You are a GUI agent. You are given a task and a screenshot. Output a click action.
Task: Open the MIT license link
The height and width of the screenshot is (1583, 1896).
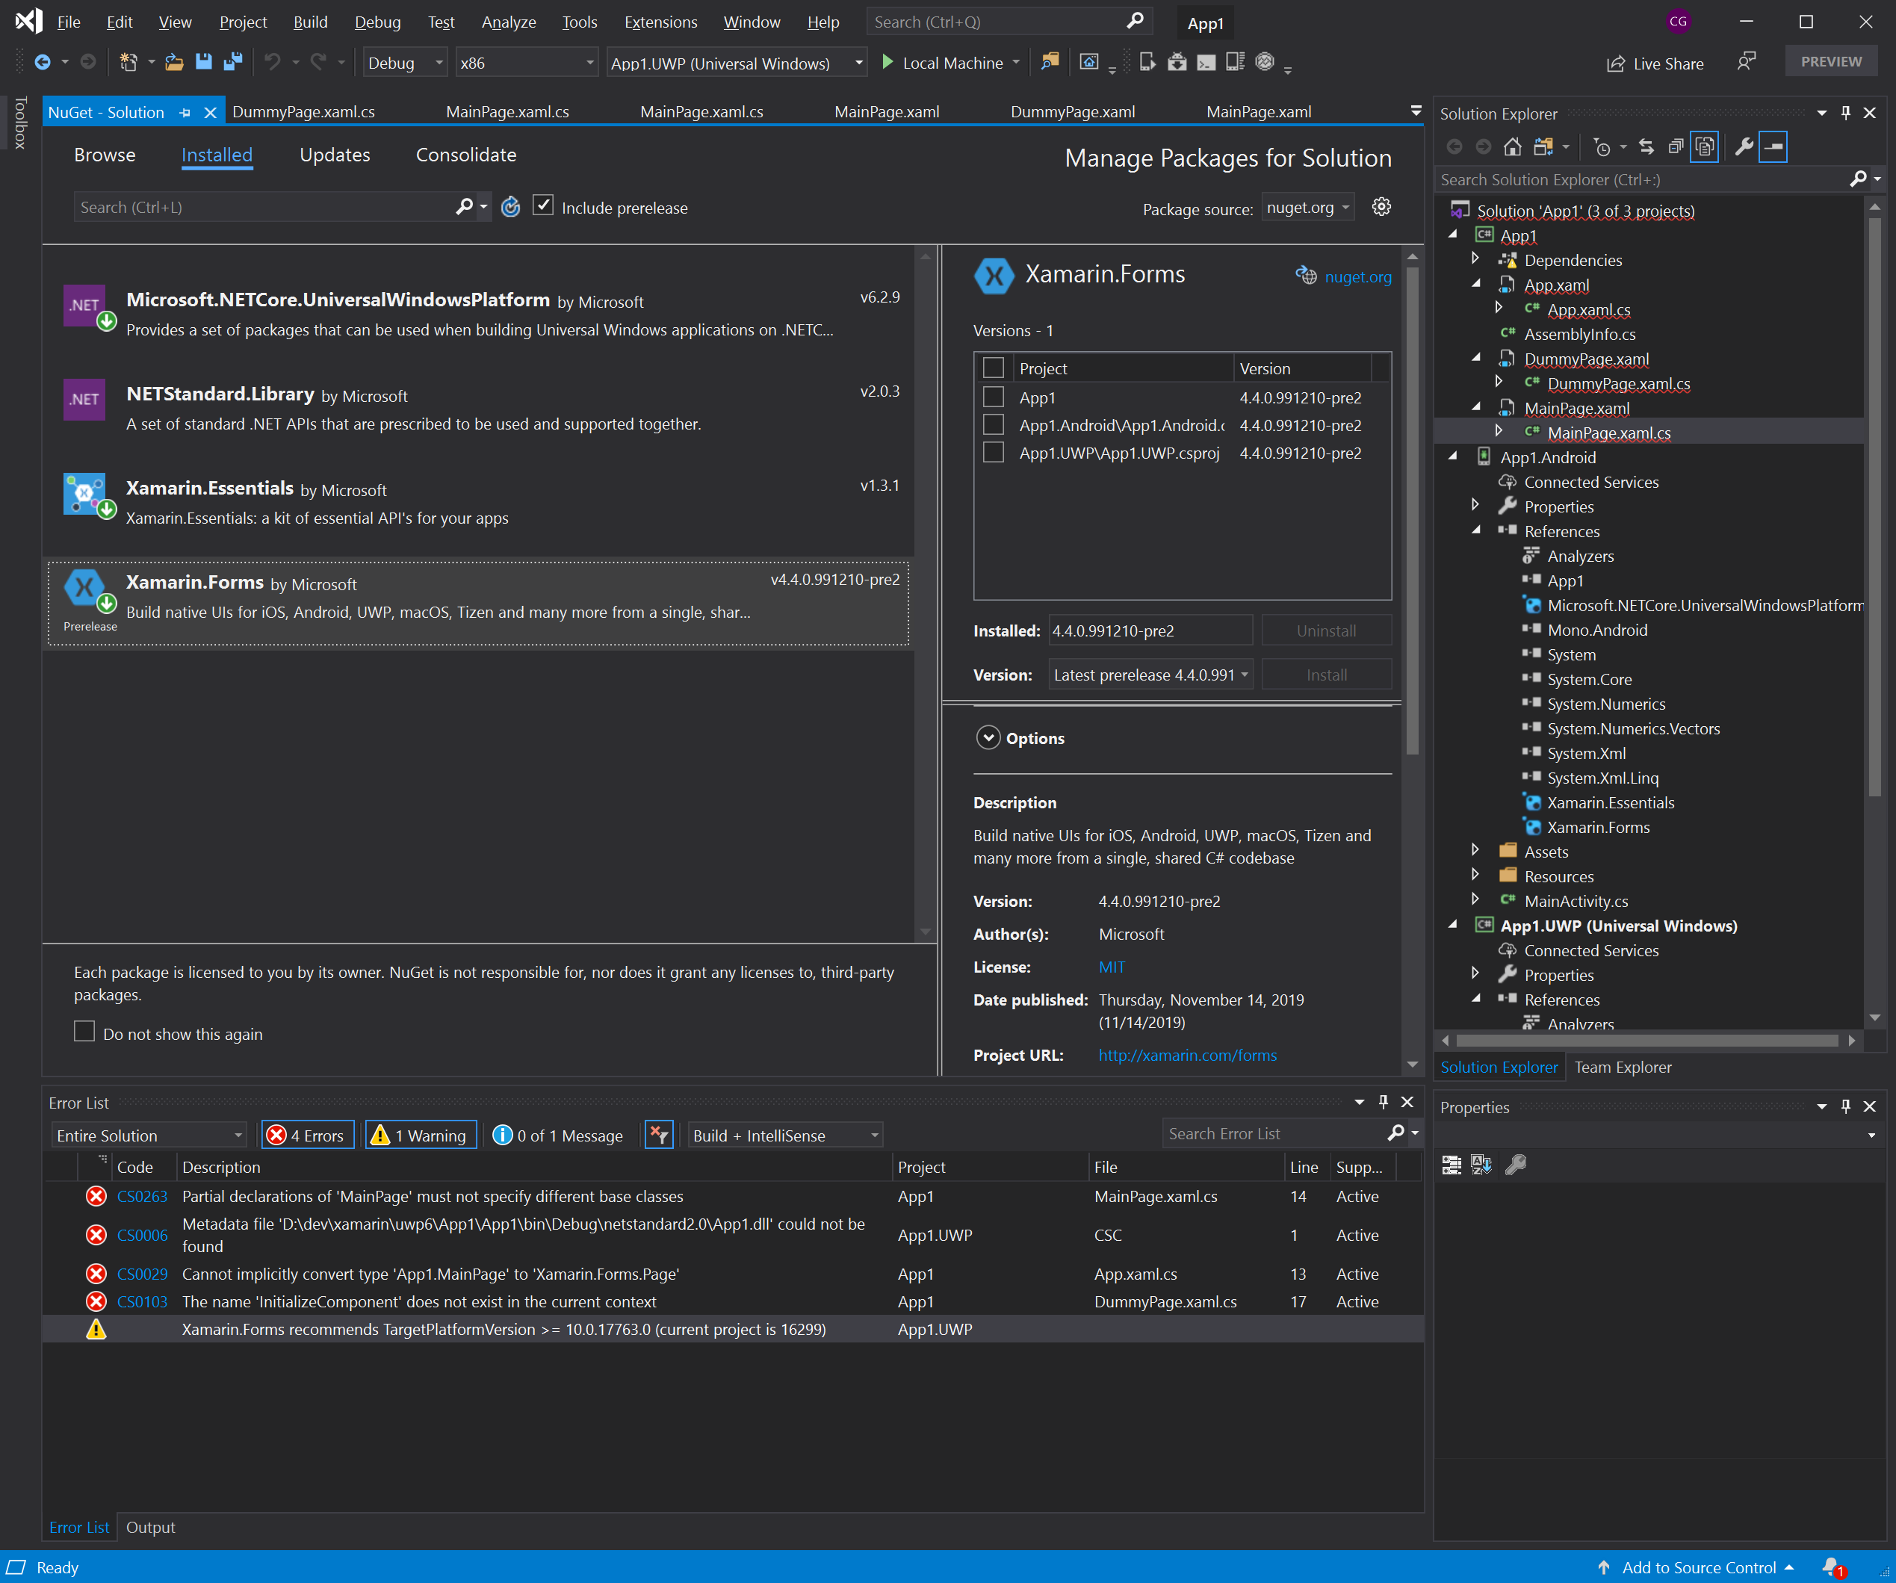click(1112, 967)
